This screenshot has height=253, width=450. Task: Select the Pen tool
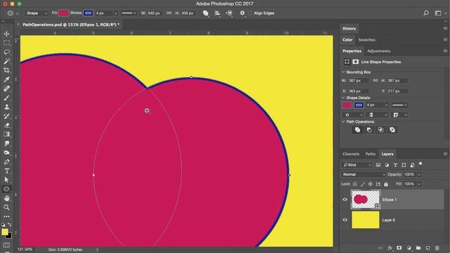6,162
